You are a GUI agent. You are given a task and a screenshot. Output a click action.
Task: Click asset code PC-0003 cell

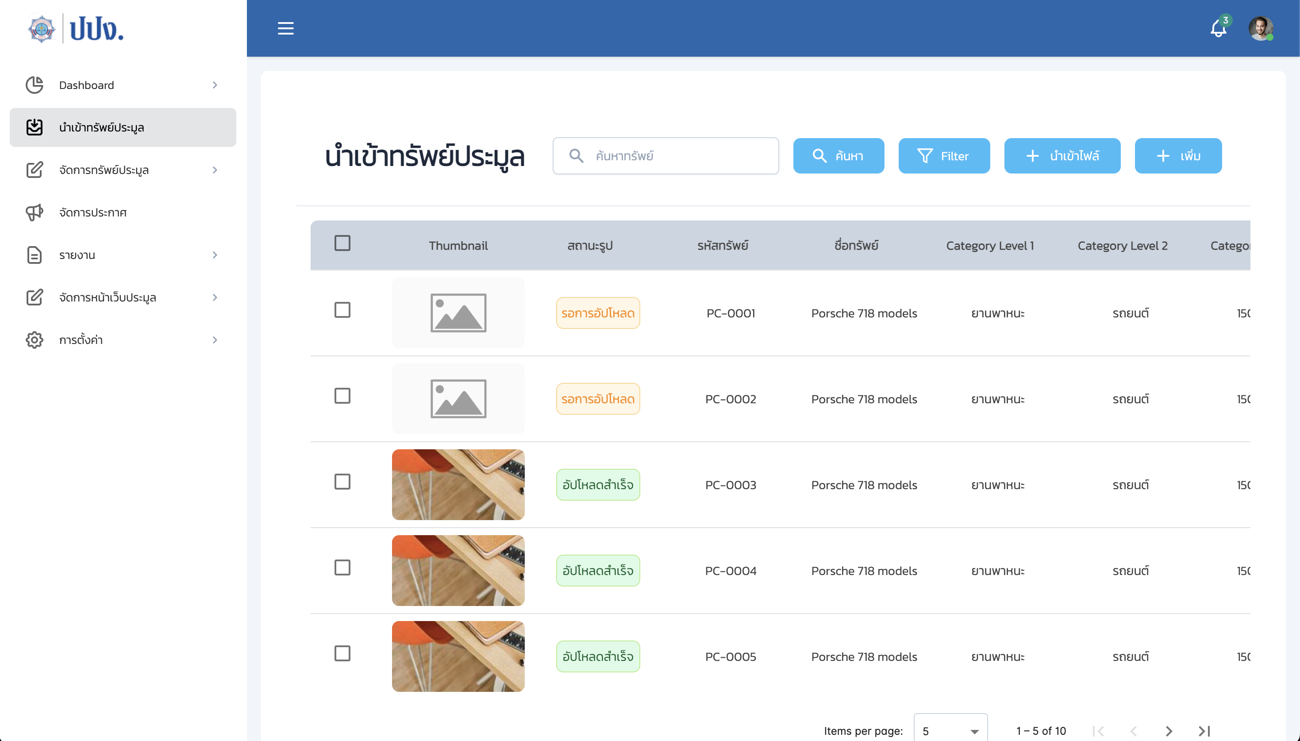click(731, 485)
